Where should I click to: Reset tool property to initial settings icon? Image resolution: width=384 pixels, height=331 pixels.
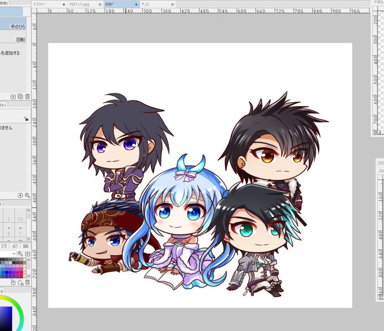(20, 195)
